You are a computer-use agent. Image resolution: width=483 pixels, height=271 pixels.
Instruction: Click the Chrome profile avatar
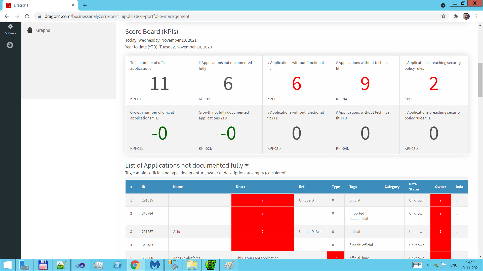point(466,16)
